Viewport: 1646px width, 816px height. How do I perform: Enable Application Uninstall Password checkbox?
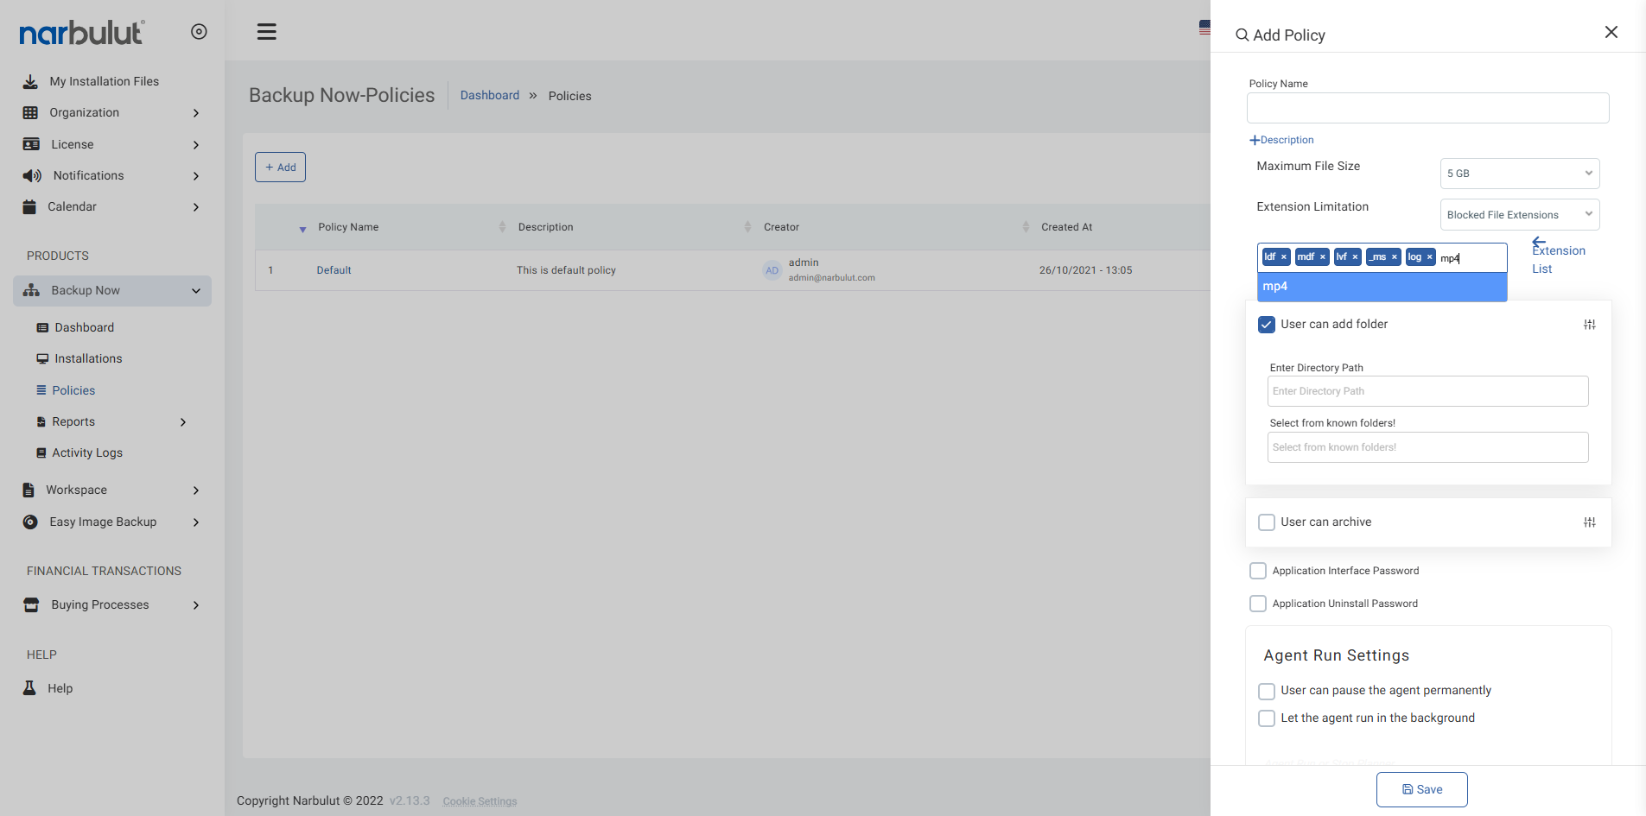coord(1258,604)
